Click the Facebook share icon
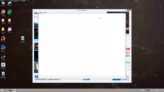Image resolution: width=164 pixels, height=92 pixels. tap(89, 79)
